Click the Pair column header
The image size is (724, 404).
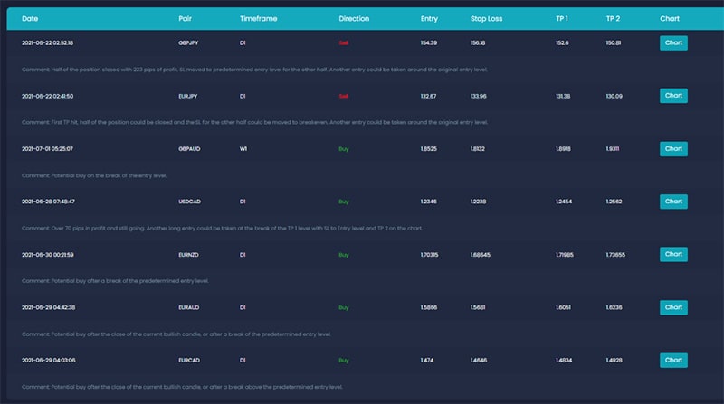click(186, 18)
